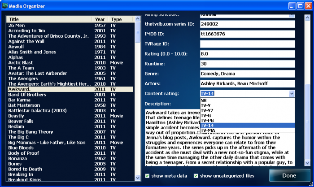Select 'Airwolf' in the list
314x187 pixels.
(x=70, y=47)
